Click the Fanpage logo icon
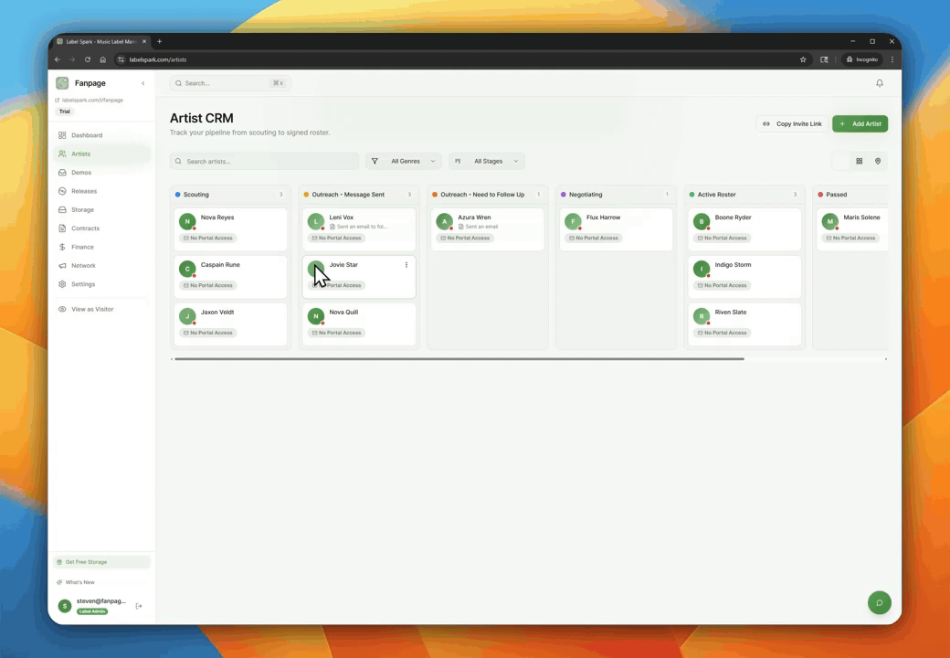This screenshot has width=950, height=658. [x=62, y=83]
